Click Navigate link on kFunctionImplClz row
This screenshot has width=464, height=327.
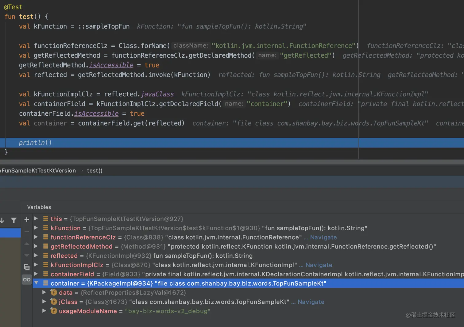pos(319,265)
